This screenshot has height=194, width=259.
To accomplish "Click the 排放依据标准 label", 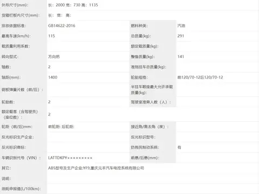I will click(x=14, y=26).
